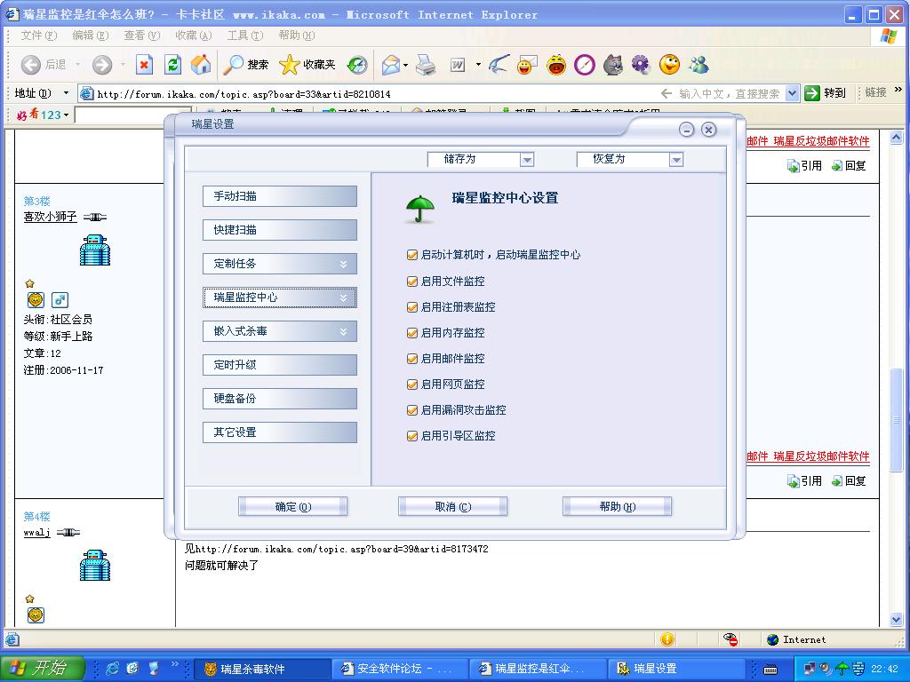Open Favorites star icon in toolbar
Viewport: 910px width, 682px height.
tap(289, 64)
